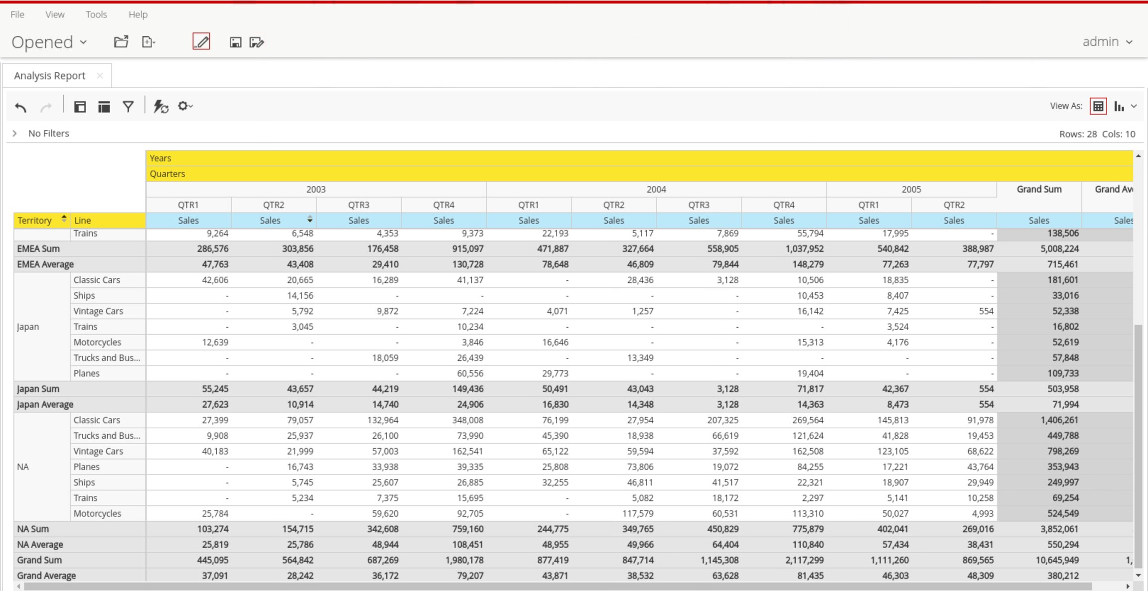The width and height of the screenshot is (1148, 591).
Task: Expand the No Filters section
Action: 15,133
